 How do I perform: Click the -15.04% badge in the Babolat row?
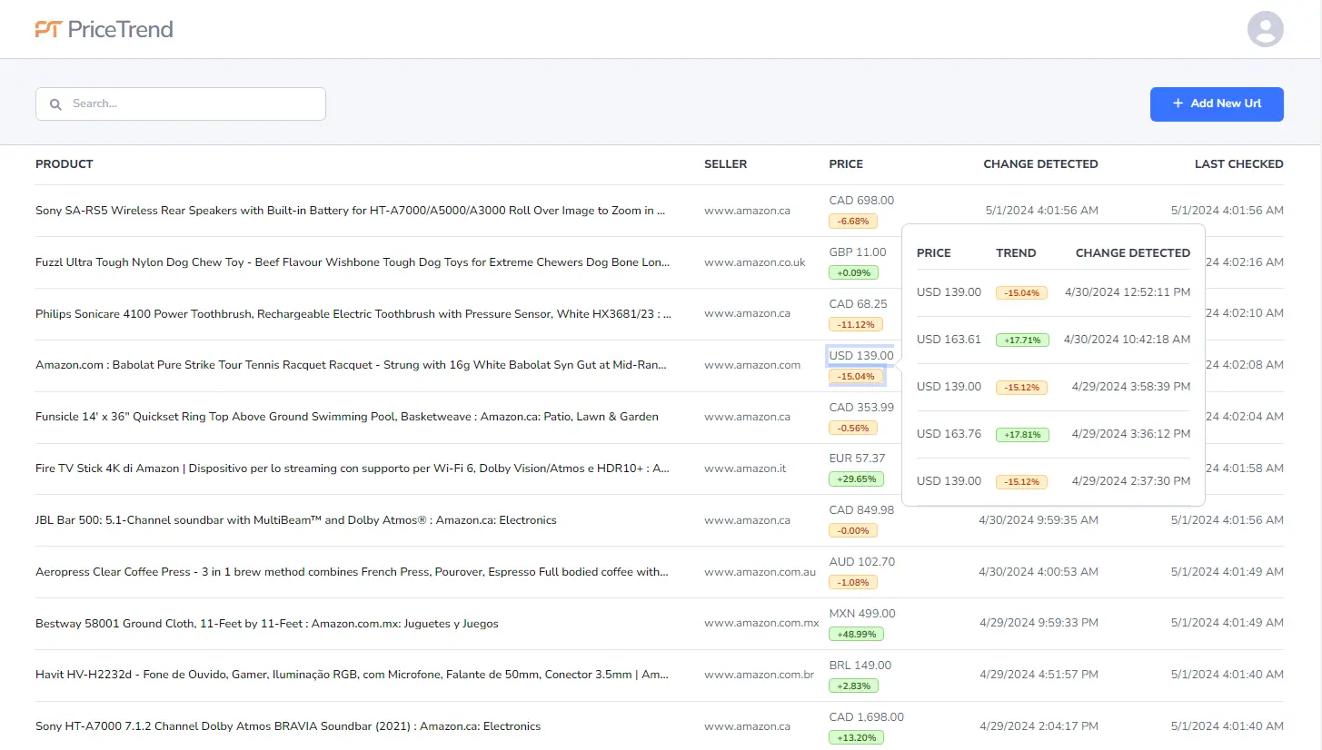tap(856, 376)
